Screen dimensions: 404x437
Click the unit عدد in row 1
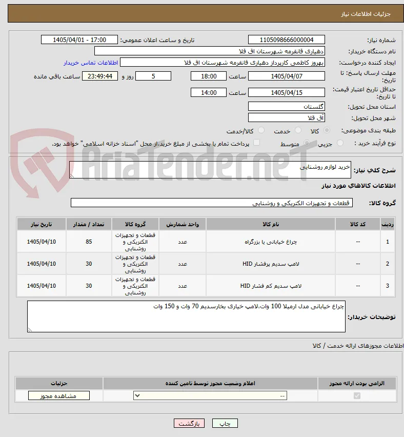click(183, 242)
